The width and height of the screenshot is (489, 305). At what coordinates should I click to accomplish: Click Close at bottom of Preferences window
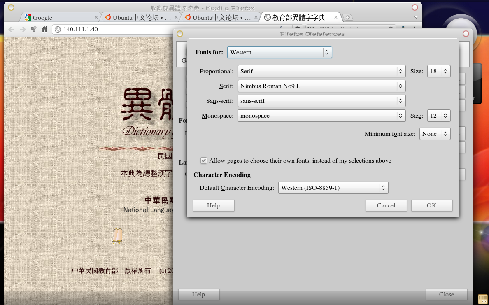click(x=447, y=294)
